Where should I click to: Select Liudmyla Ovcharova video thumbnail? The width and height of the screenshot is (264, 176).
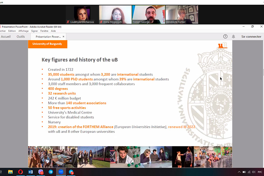coord(82,14)
